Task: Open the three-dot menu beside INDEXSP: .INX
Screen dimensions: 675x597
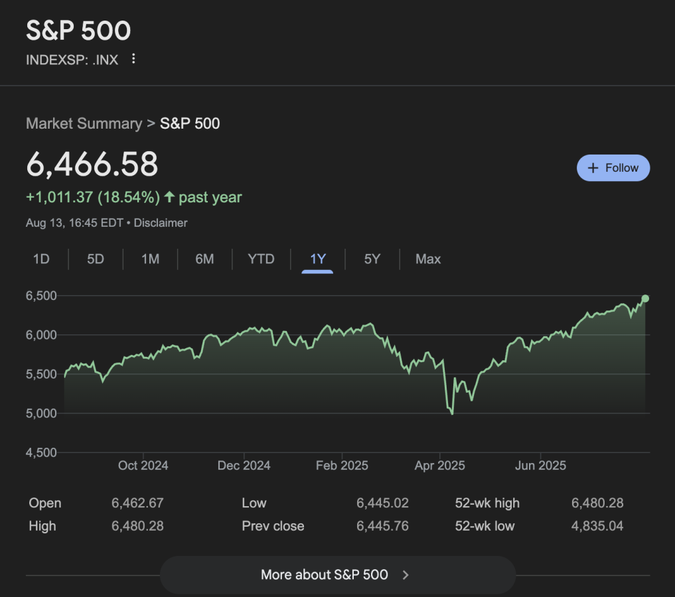Action: [133, 58]
